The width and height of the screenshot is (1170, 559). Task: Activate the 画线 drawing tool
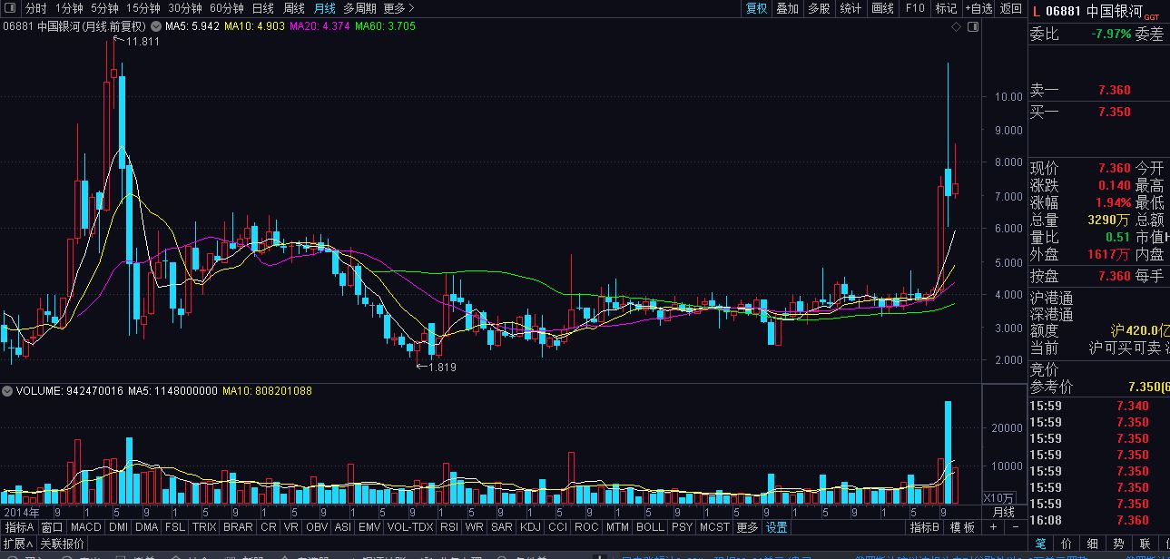click(x=882, y=8)
